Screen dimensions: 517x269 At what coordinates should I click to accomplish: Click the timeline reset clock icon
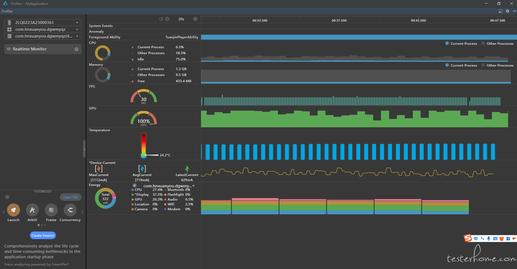(161, 19)
